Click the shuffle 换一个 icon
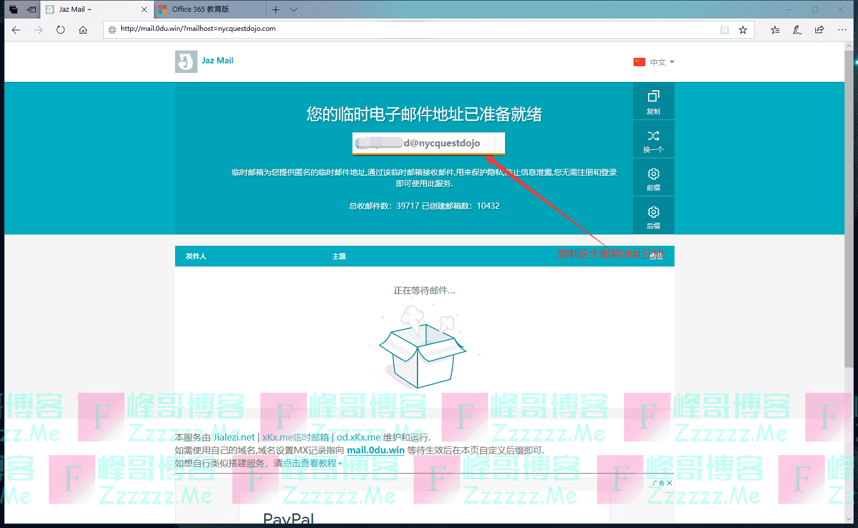Image resolution: width=858 pixels, height=528 pixels. tap(653, 140)
